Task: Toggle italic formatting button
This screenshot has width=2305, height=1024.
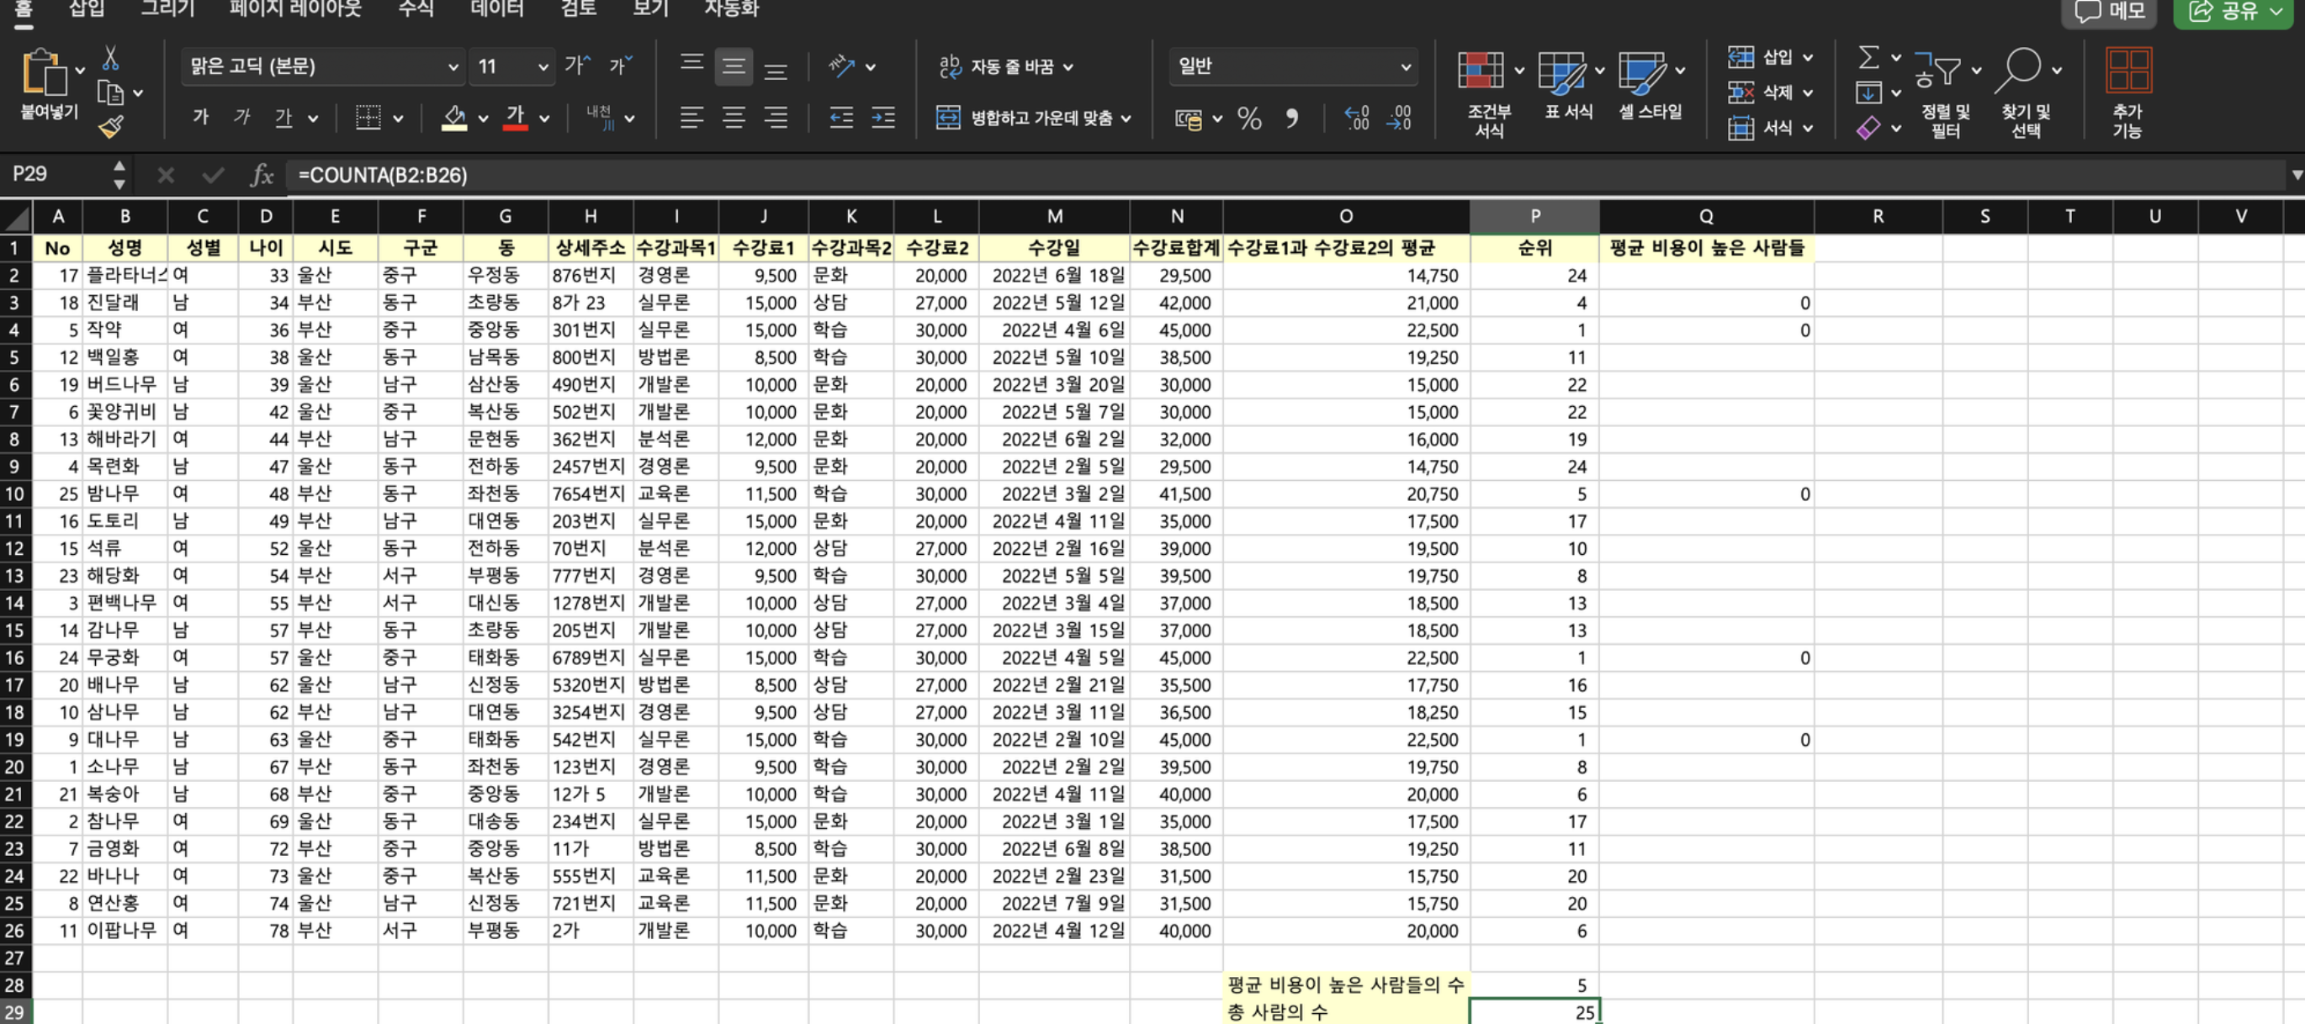Action: point(241,117)
